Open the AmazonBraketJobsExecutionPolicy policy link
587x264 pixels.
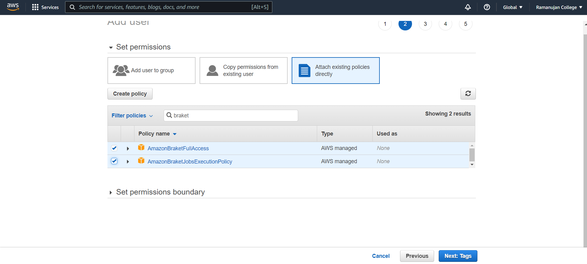190,162
